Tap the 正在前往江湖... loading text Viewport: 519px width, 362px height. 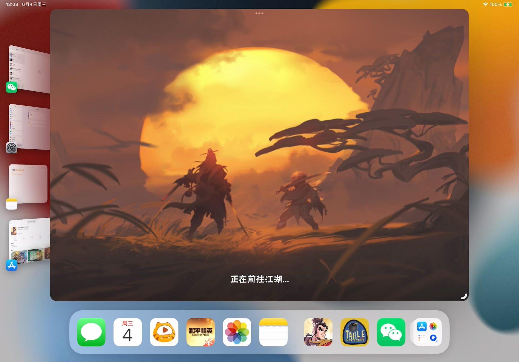(x=260, y=279)
